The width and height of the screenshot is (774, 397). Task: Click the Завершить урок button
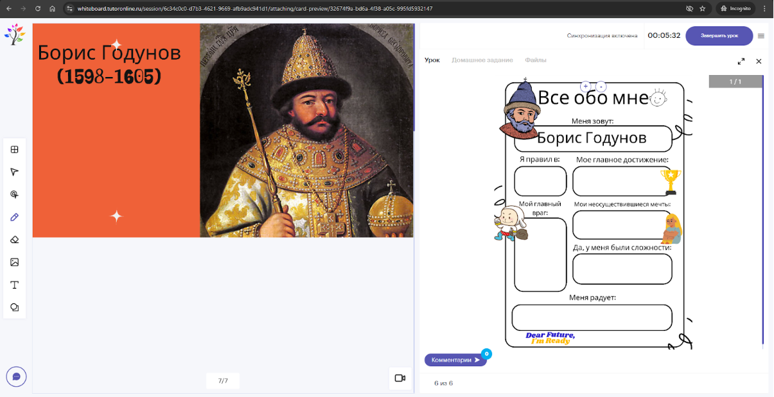click(x=719, y=36)
